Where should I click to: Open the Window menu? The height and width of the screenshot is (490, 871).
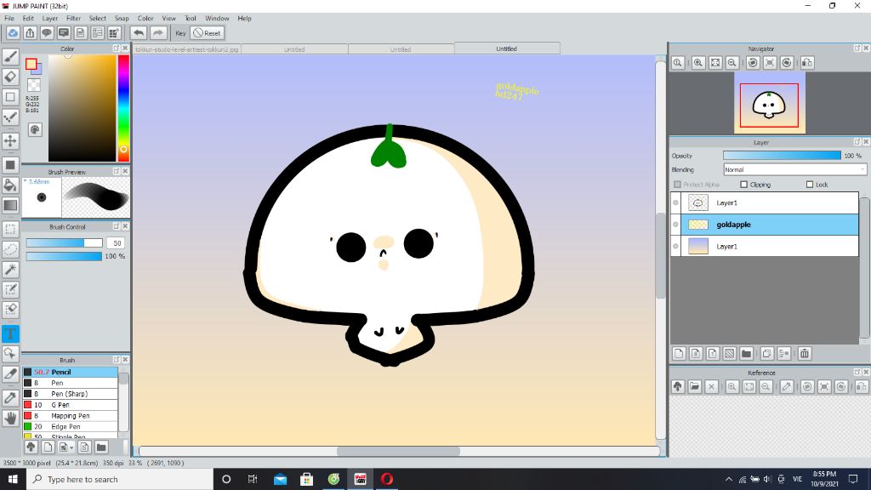tap(217, 19)
